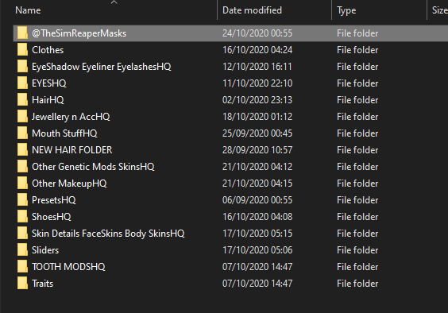The width and height of the screenshot is (448, 313).
Task: Select the @TheSimReaperMasks folder name
Action: 79,33
